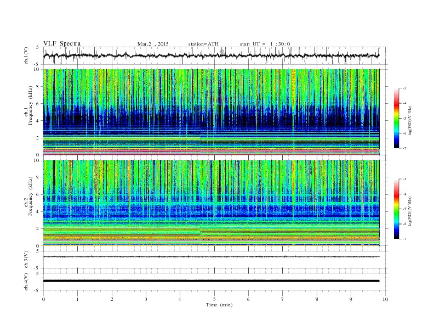Click the time axis tick label "7"
This screenshot has height=336, width=434.
coord(283,299)
